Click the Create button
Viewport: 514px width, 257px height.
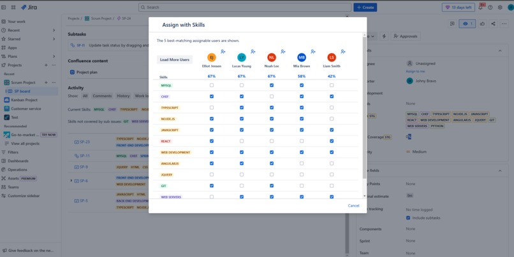tap(365, 7)
